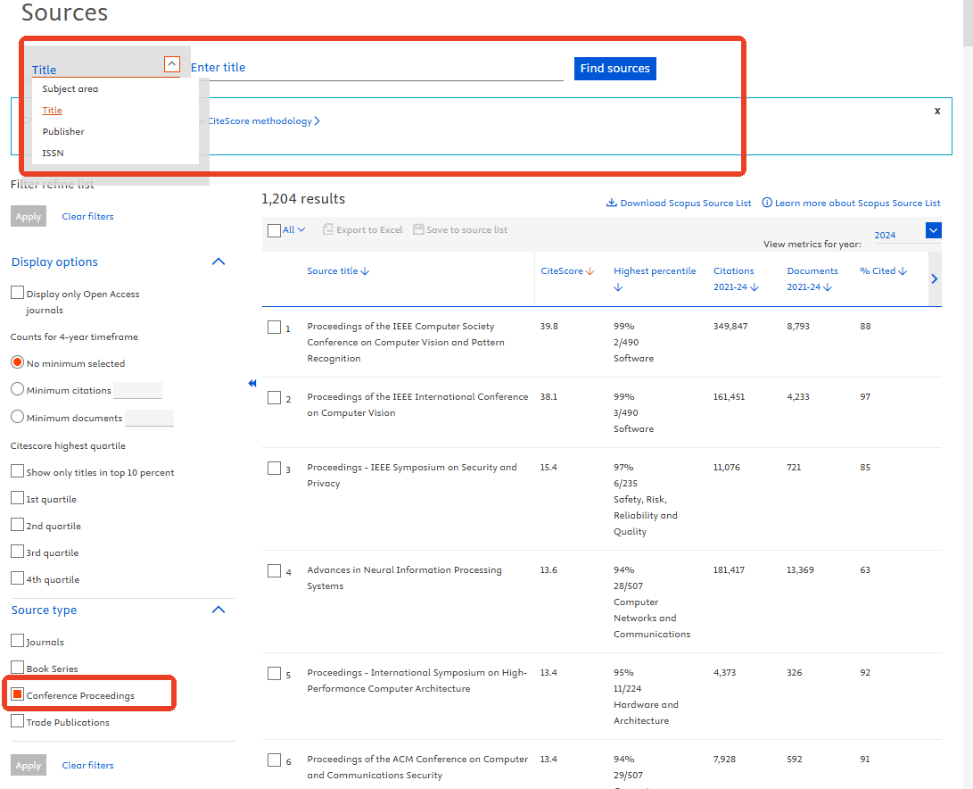973x789 pixels.
Task: Select the Minimum citations radio button
Action: point(17,389)
